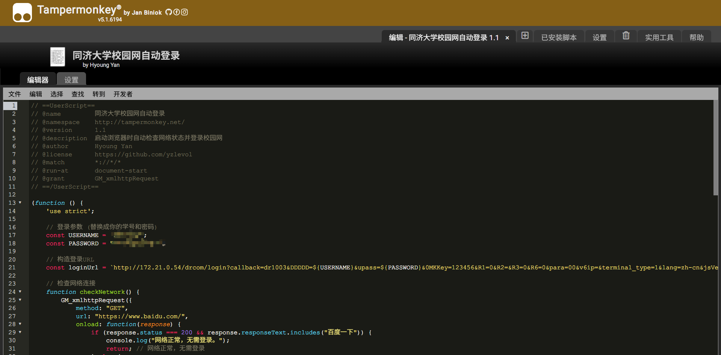Click line number 1 in gutter

pyautogui.click(x=14, y=106)
